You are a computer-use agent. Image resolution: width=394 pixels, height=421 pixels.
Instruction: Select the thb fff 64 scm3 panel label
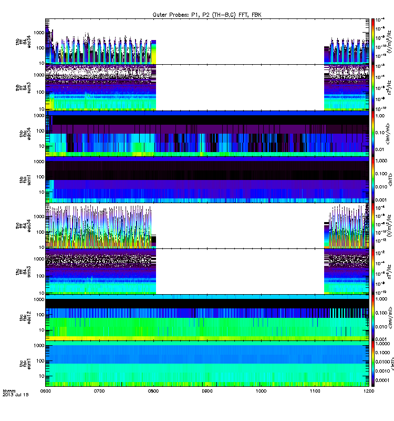pyautogui.click(x=23, y=88)
